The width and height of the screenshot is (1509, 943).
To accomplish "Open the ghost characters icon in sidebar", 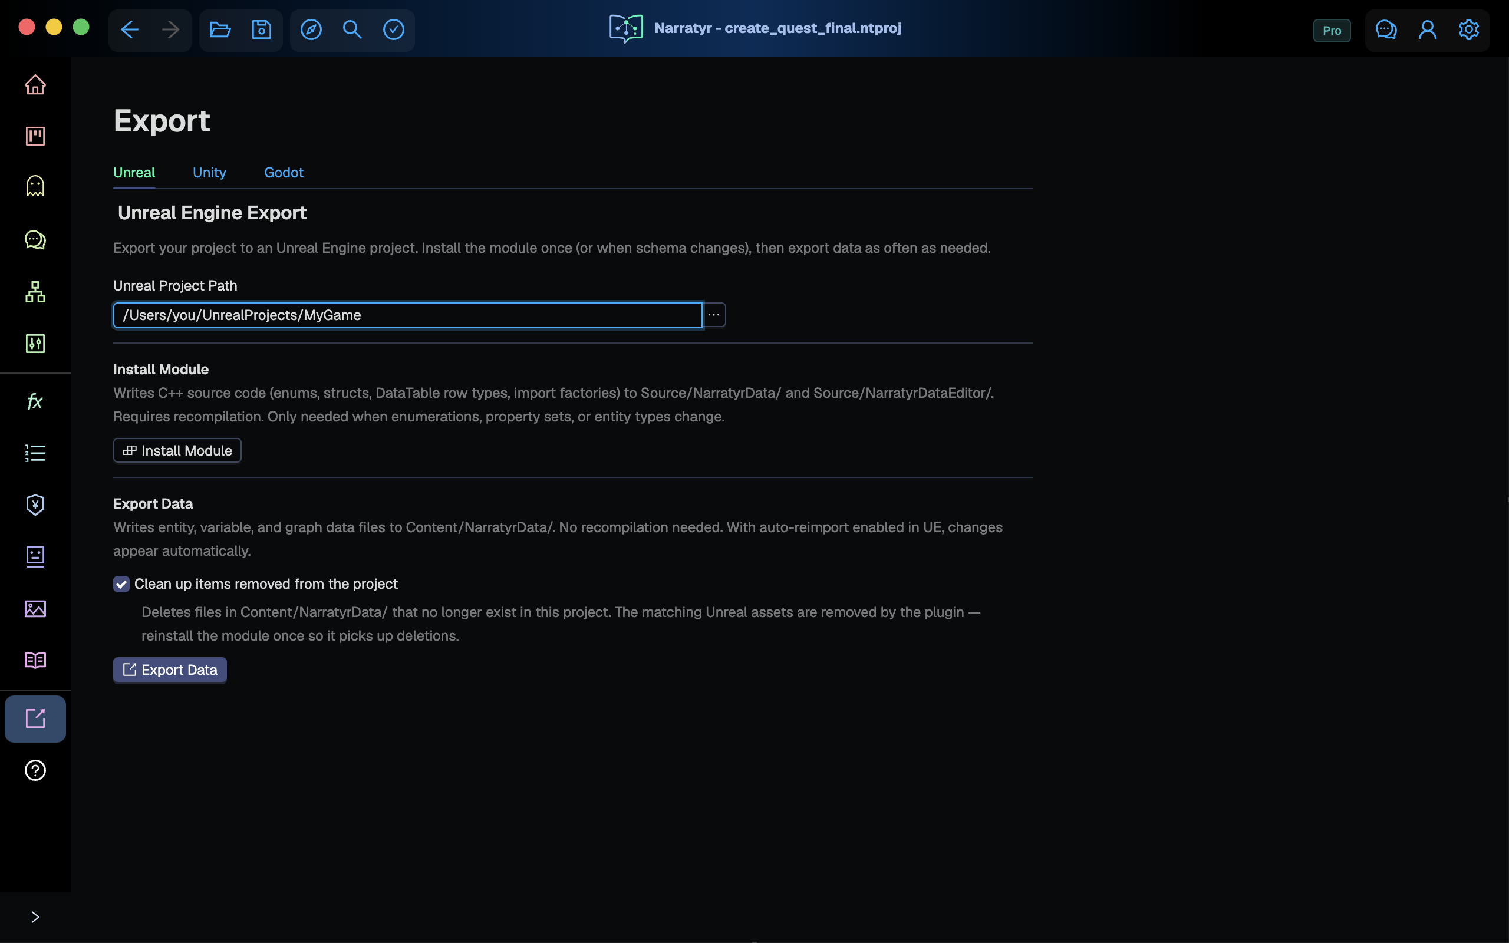I will (x=35, y=186).
